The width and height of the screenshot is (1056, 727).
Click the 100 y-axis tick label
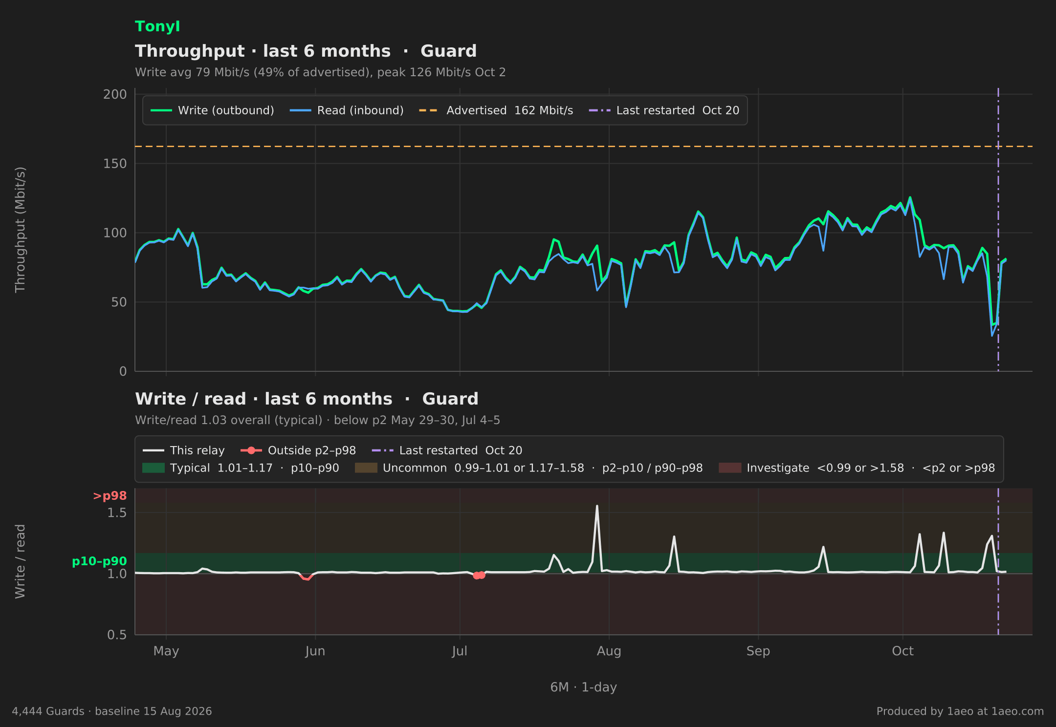point(115,233)
